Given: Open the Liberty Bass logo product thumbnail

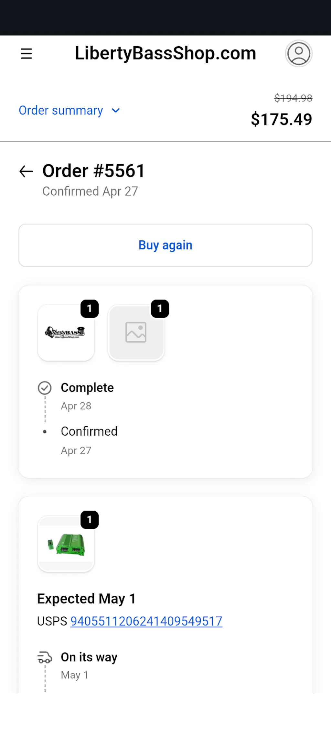Looking at the screenshot, I should 66,332.
